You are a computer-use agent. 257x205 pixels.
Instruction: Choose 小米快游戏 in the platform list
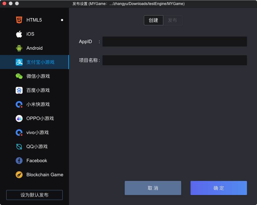(x=38, y=104)
